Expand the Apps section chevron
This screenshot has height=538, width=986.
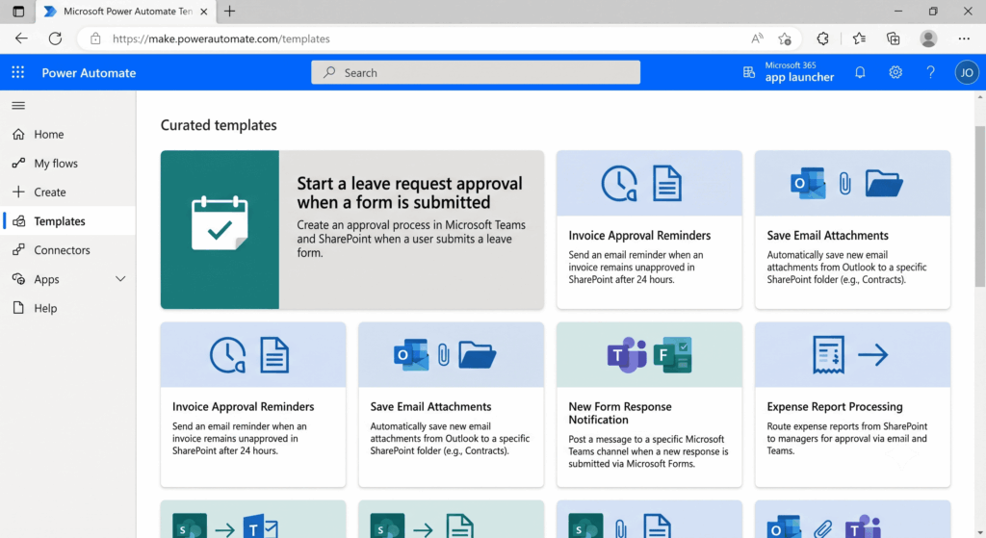click(120, 278)
